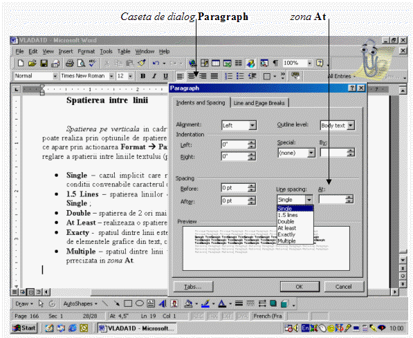Viewport: 413px width, 338px height.
Task: Expand the font size 12 dropdown
Action: 130,76
